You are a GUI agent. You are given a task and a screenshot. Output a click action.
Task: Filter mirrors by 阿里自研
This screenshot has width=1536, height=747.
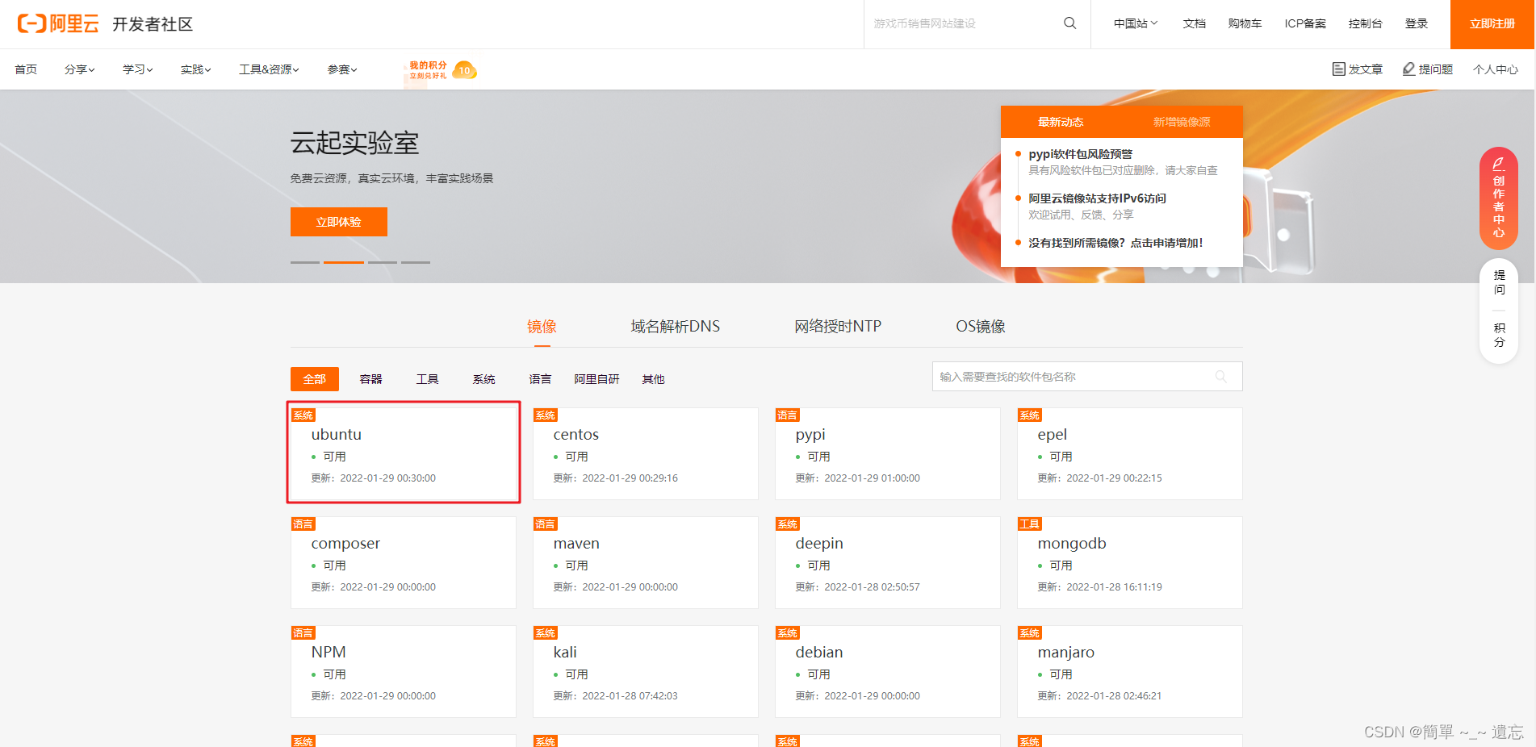pyautogui.click(x=597, y=379)
